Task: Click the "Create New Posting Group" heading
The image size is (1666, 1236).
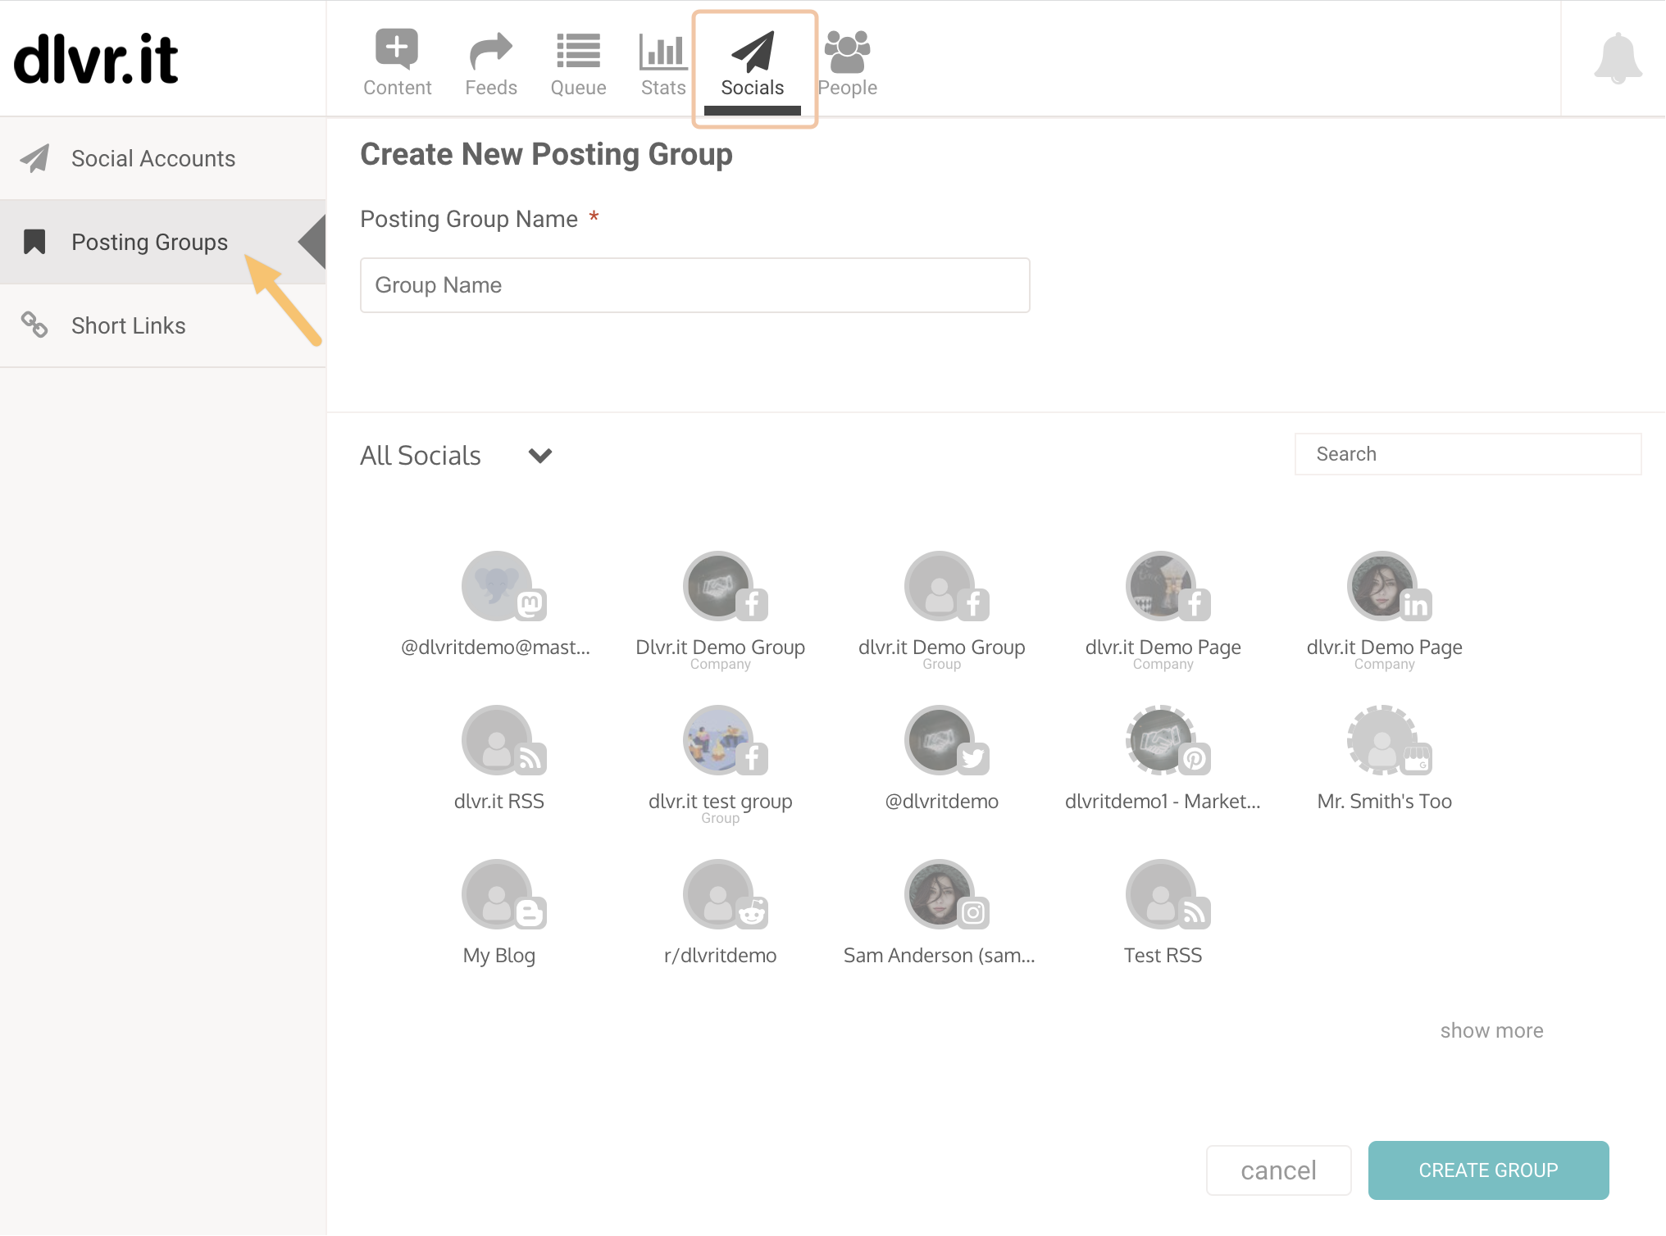Action: tap(546, 154)
